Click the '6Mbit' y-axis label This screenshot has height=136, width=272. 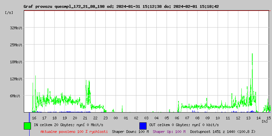[x=15, y=96]
